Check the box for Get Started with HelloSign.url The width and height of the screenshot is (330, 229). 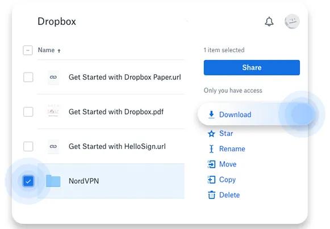click(28, 146)
